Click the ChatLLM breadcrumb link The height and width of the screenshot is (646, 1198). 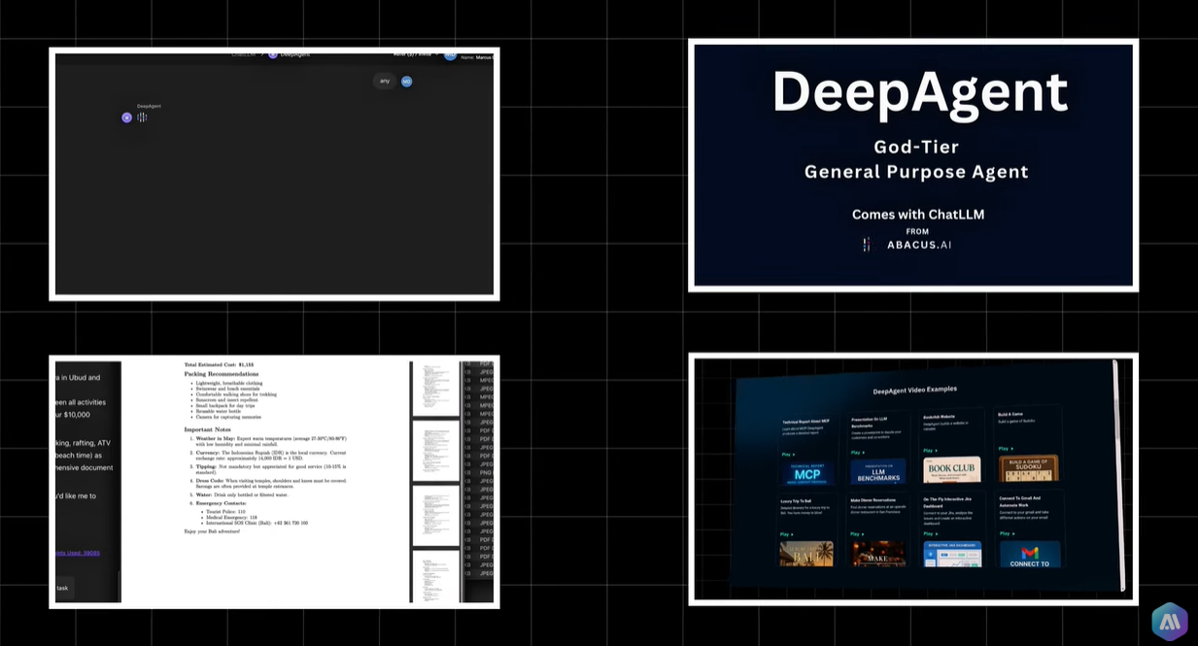244,54
